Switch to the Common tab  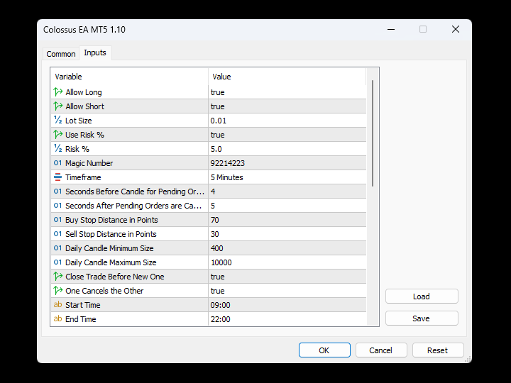coord(61,54)
